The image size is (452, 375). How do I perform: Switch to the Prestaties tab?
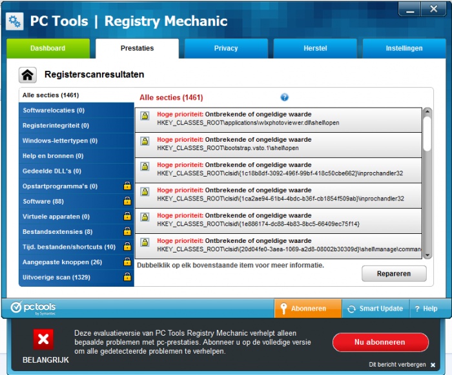137,48
